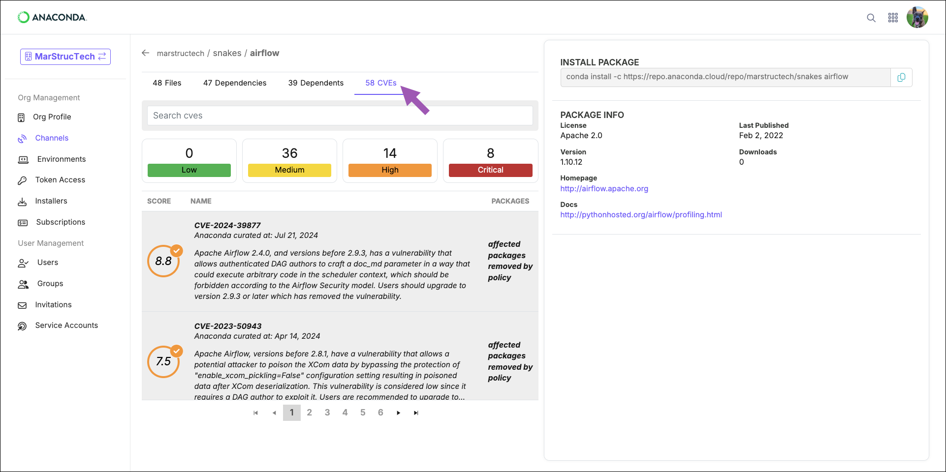Go to first page of CVEs
The height and width of the screenshot is (472, 946).
point(255,413)
